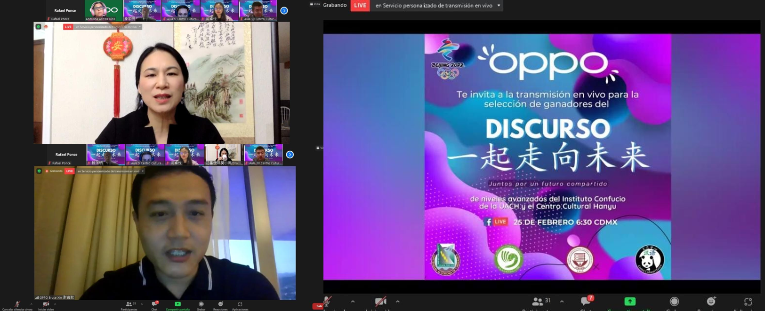Image resolution: width=765 pixels, height=311 pixels.
Task: Expand arrow beside Participantes in Bruce Xie window
Action: (x=142, y=304)
